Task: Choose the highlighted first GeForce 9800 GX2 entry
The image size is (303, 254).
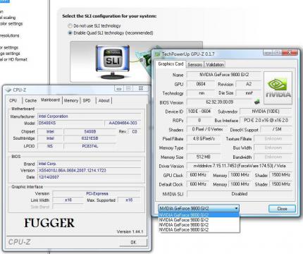Action: pyautogui.click(x=199, y=215)
